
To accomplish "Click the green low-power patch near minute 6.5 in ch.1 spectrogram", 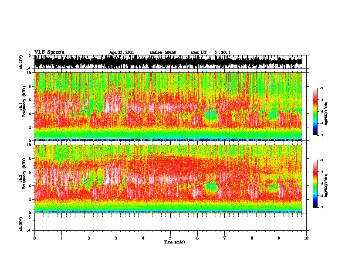I will click(211, 115).
